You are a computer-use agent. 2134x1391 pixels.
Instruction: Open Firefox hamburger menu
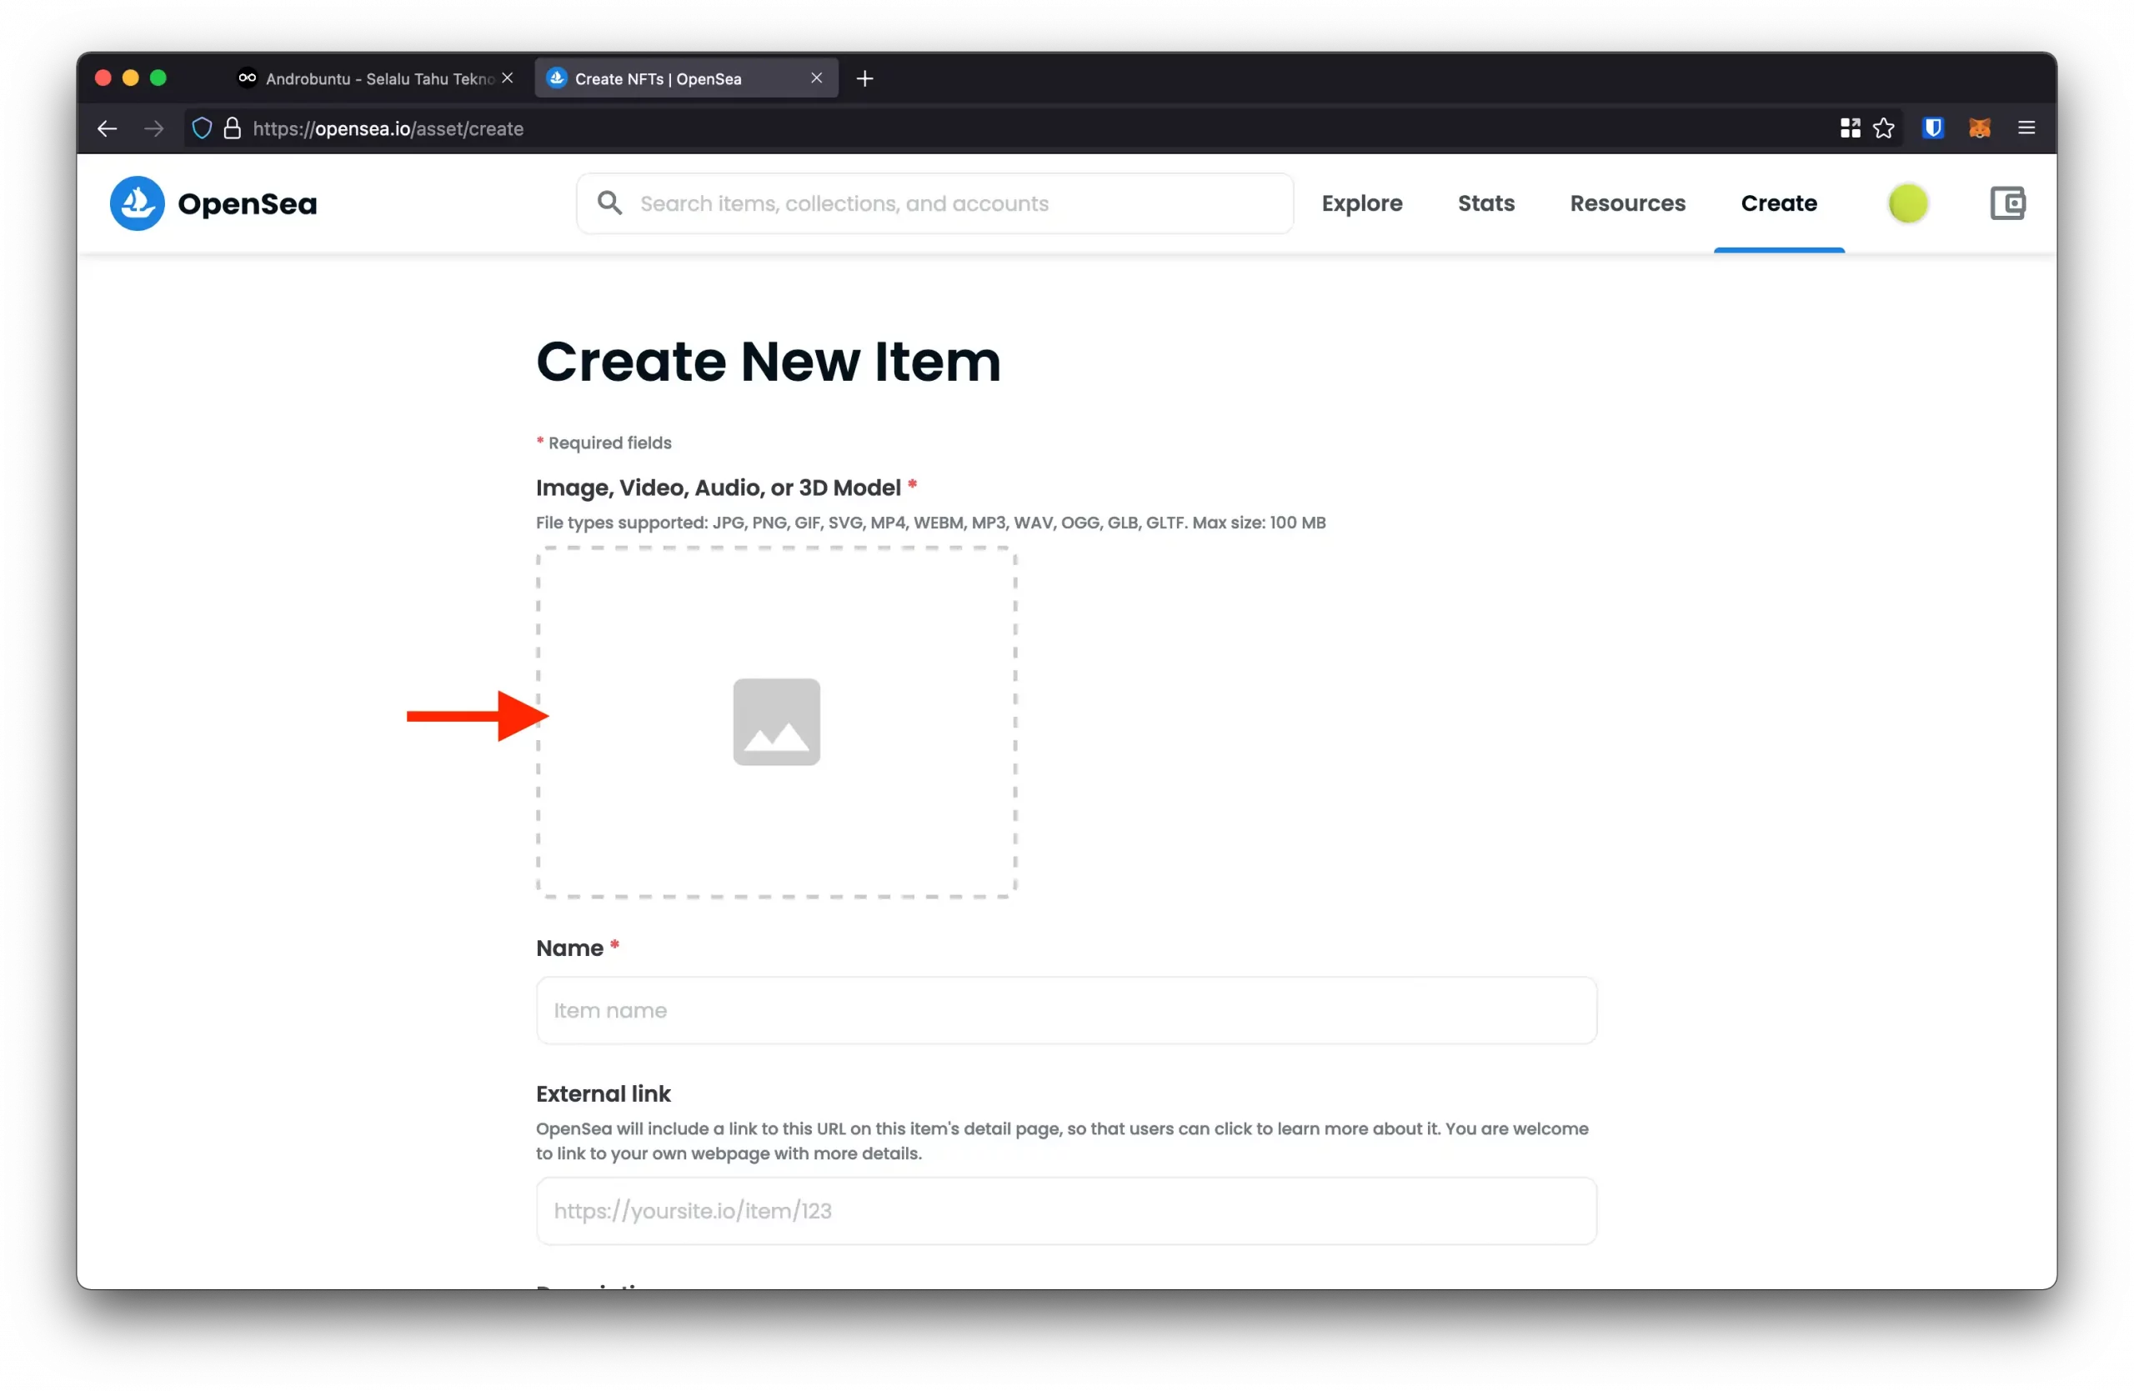[x=2026, y=128]
